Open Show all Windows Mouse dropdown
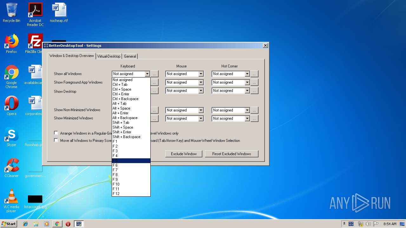Image resolution: width=406 pixels, height=228 pixels. pyautogui.click(x=201, y=74)
